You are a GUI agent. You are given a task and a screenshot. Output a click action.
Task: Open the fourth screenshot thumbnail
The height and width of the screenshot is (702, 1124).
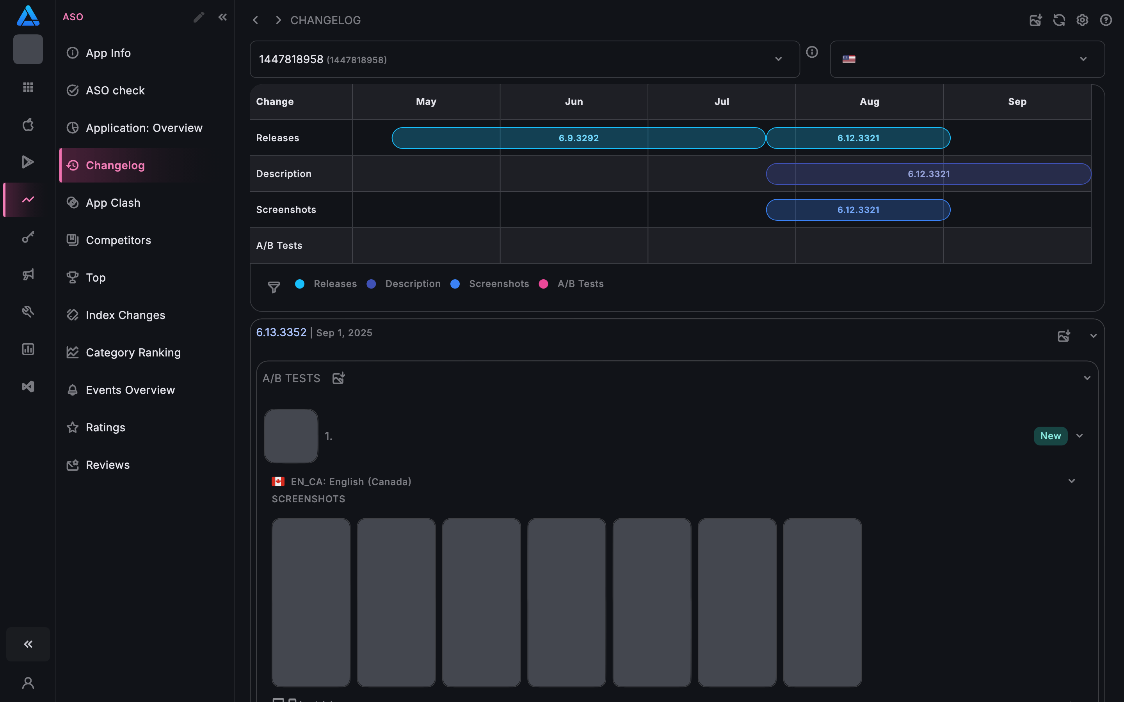click(x=566, y=603)
